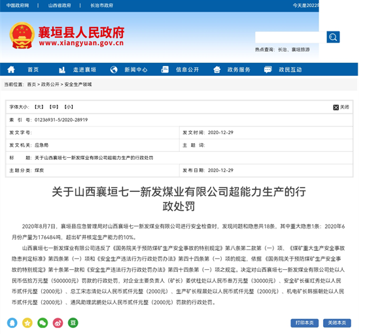Click the 襄垣旅游 hot search link
This screenshot has height=334, width=365.
pyautogui.click(x=300, y=50)
